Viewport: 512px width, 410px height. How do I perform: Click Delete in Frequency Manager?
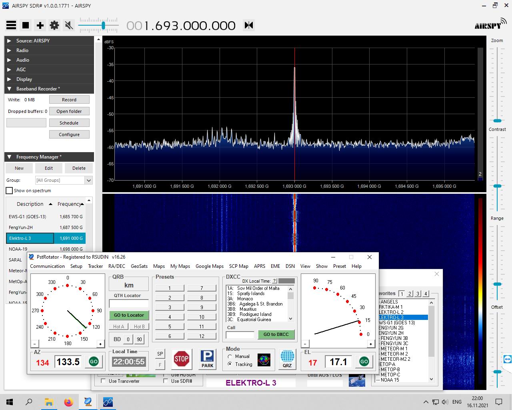click(x=79, y=168)
